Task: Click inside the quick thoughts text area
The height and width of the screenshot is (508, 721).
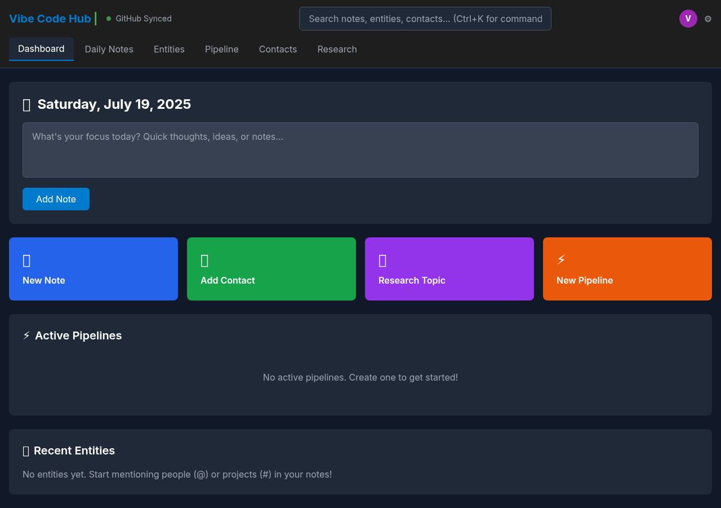Action: [x=360, y=150]
